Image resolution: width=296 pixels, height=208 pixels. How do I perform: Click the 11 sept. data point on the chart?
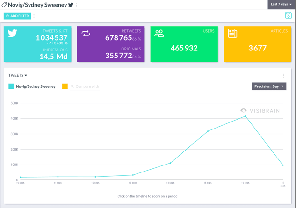(58, 177)
